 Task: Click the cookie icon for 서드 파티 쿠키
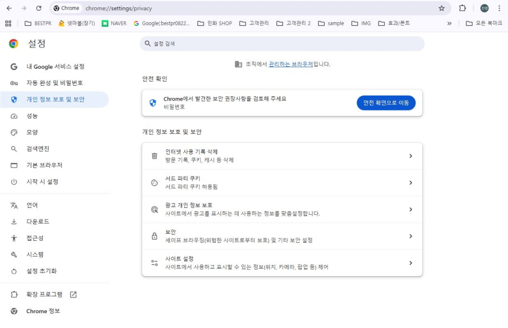point(155,183)
